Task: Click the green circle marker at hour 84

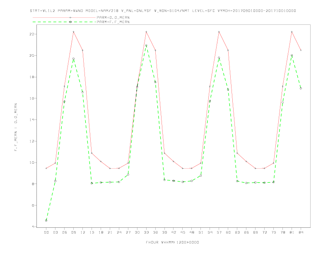Action: (x=301, y=88)
